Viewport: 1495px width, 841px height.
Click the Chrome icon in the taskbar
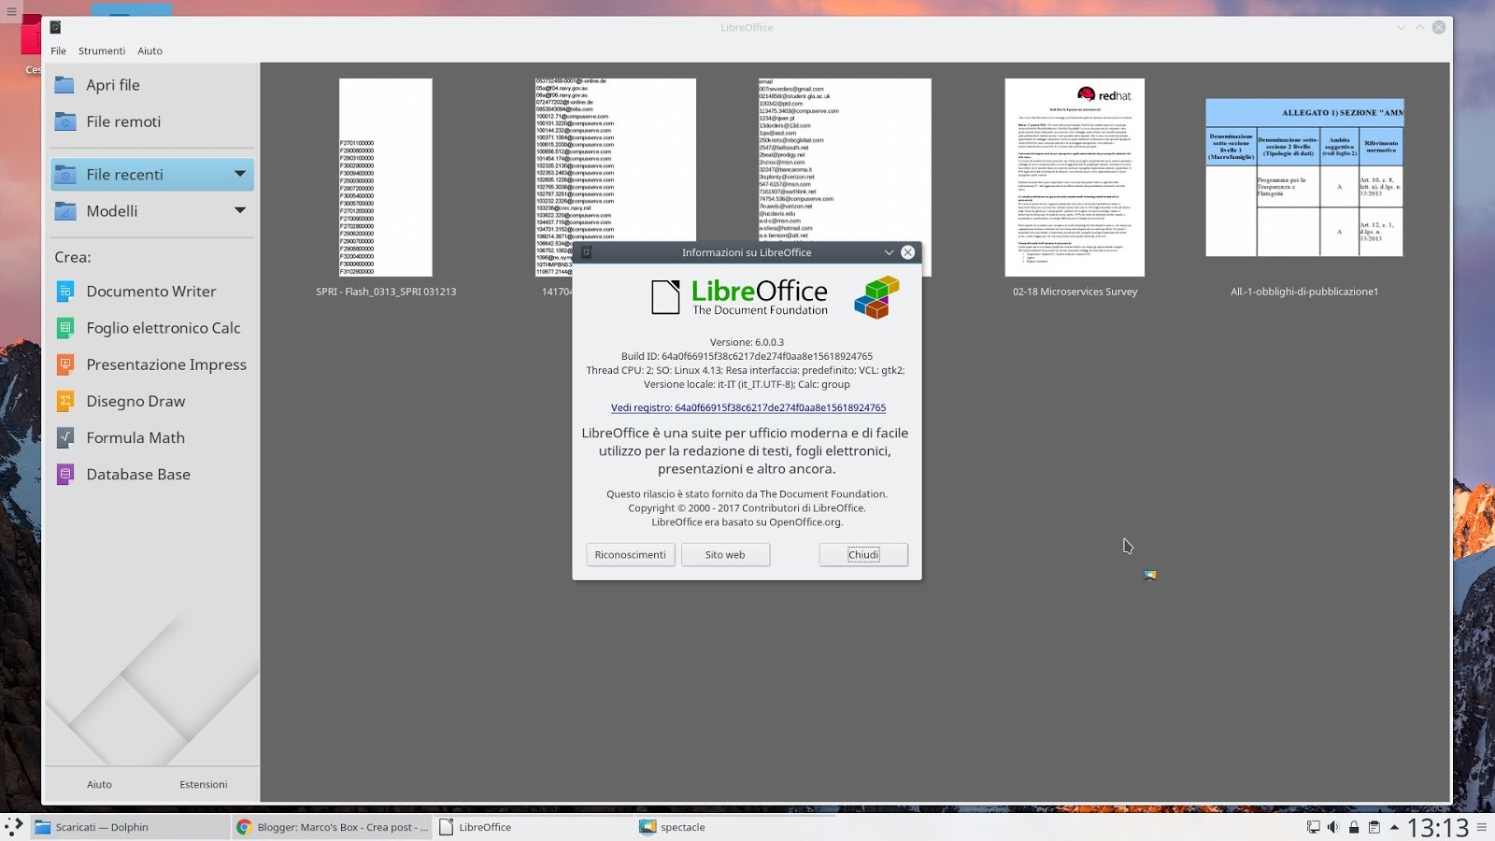click(244, 827)
